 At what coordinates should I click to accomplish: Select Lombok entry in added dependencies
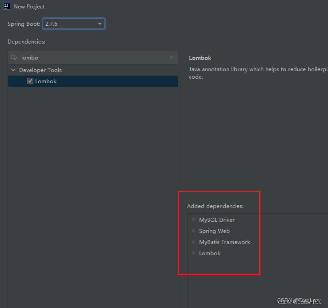(x=210, y=253)
